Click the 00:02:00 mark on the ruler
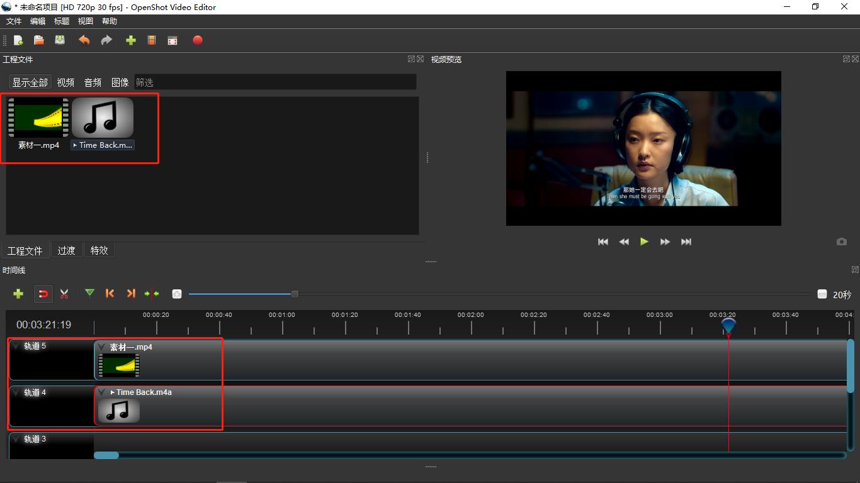 (471, 314)
